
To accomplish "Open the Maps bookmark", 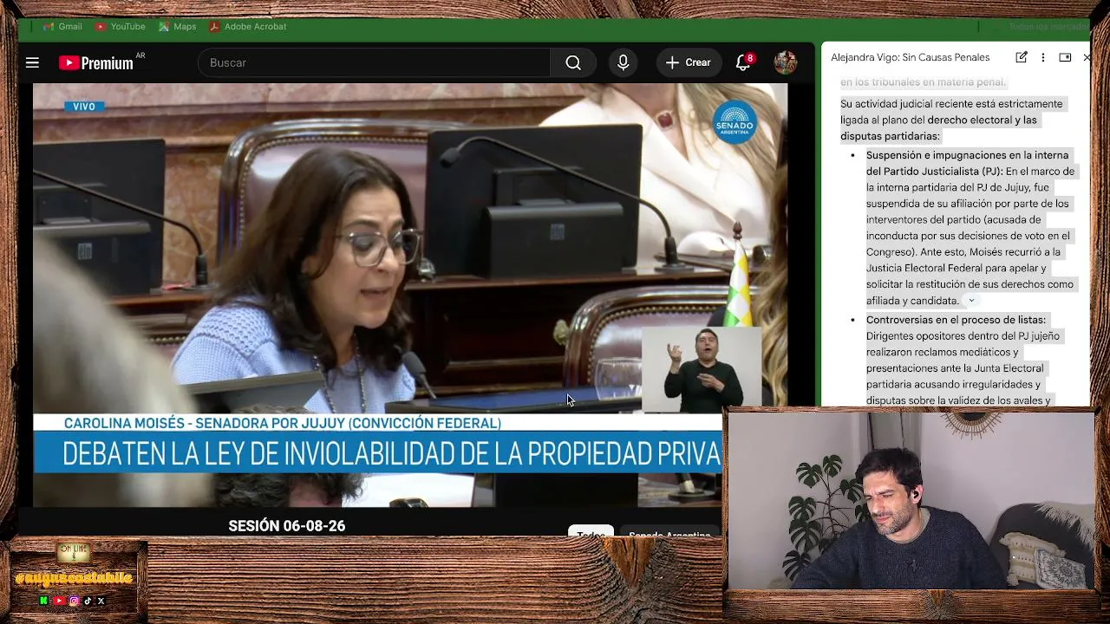I will click(178, 26).
